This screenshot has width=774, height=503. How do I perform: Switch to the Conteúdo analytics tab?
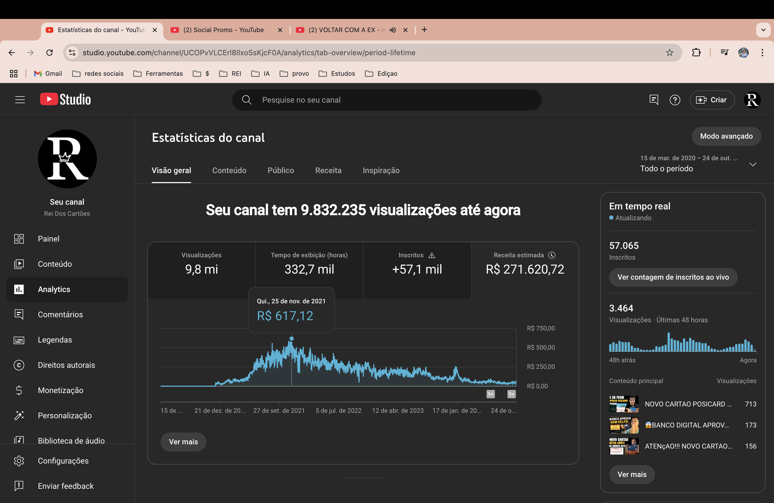(229, 170)
